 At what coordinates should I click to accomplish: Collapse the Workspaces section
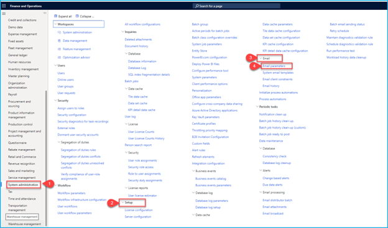point(55,24)
